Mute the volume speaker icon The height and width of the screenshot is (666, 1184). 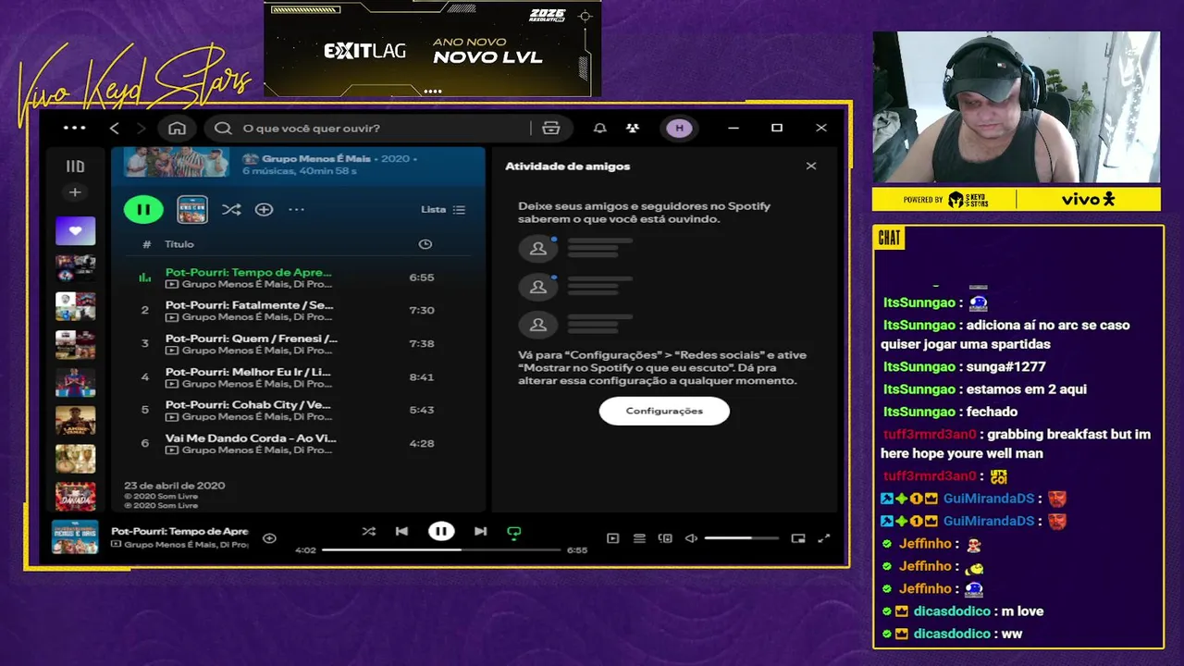pyautogui.click(x=690, y=538)
